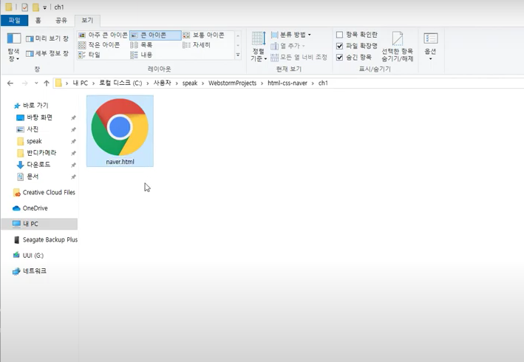The image size is (524, 362).
Task: Unpin Desktop (바탕 화면) pin icon
Action: tap(73, 118)
